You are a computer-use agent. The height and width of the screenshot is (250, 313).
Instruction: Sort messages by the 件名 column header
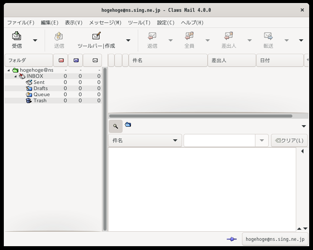pos(168,60)
